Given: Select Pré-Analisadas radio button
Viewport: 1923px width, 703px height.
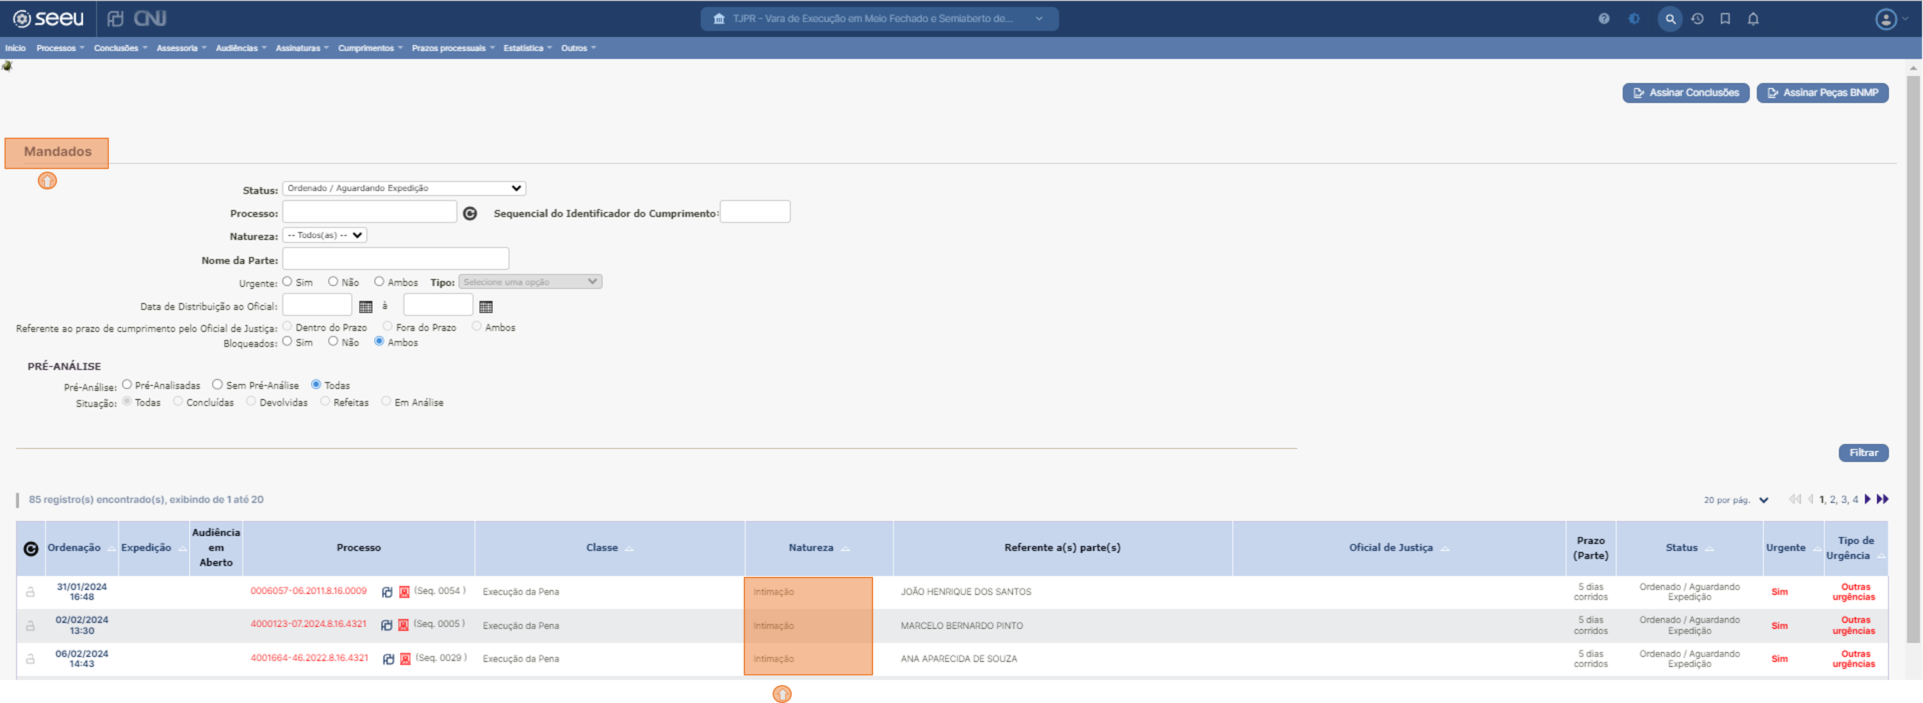Looking at the screenshot, I should pos(127,384).
